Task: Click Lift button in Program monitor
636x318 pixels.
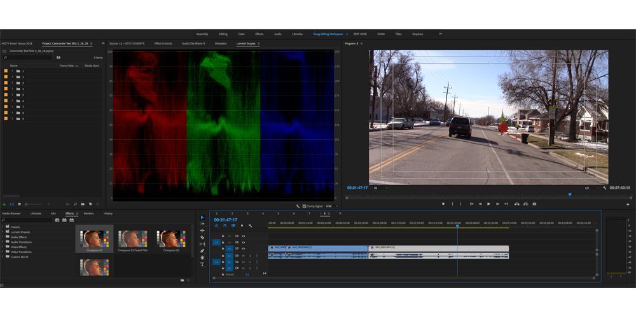Action: coord(516,204)
